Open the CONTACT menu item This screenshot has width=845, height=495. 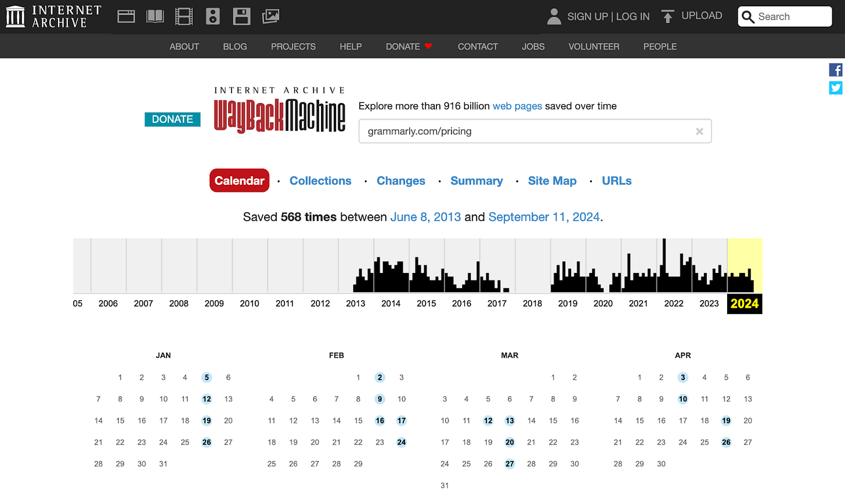pos(478,46)
